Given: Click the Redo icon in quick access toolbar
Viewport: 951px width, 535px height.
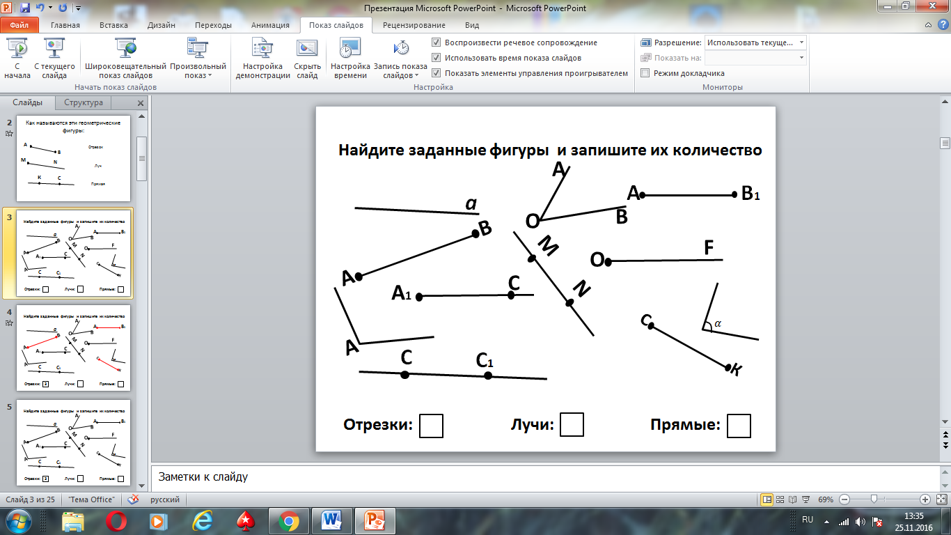Looking at the screenshot, I should click(63, 8).
